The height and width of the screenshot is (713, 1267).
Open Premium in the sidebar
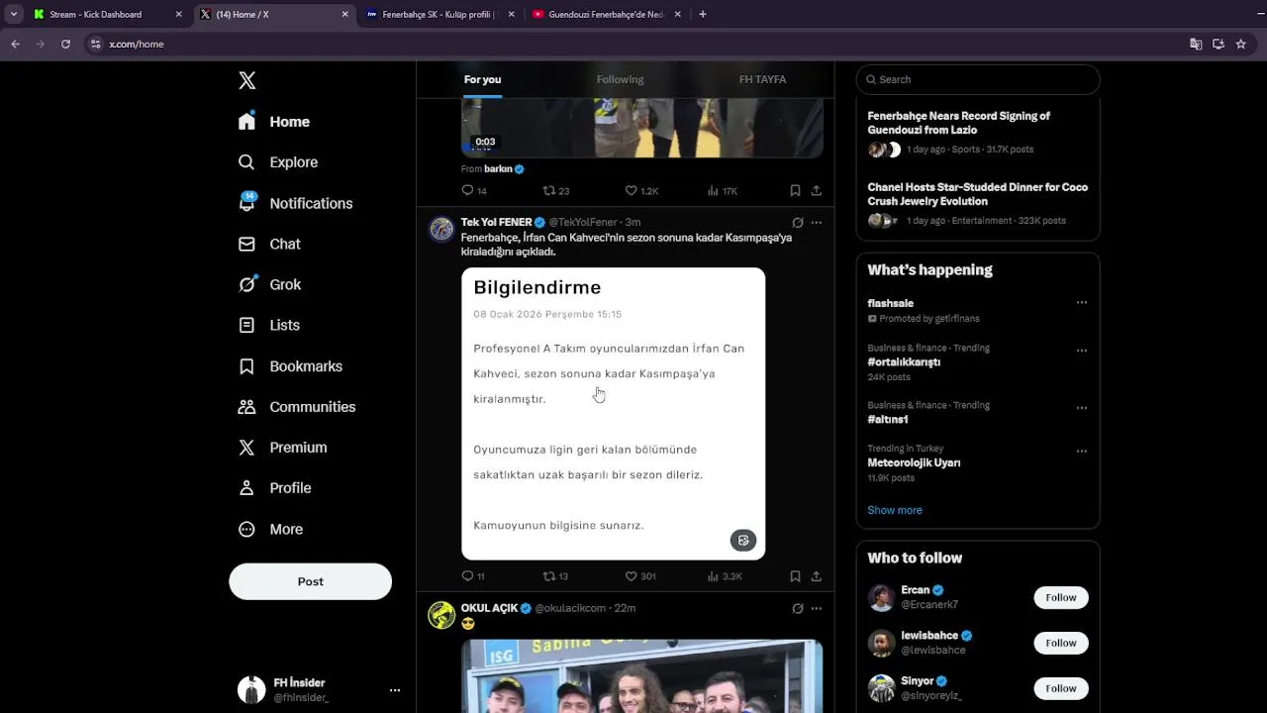click(283, 448)
